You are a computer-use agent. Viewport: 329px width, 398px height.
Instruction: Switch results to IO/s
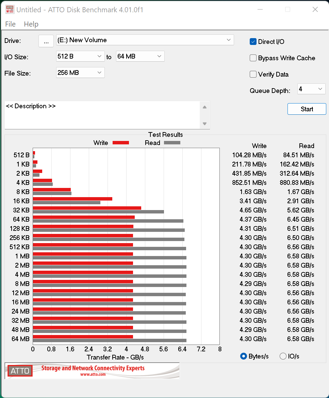pos(283,356)
